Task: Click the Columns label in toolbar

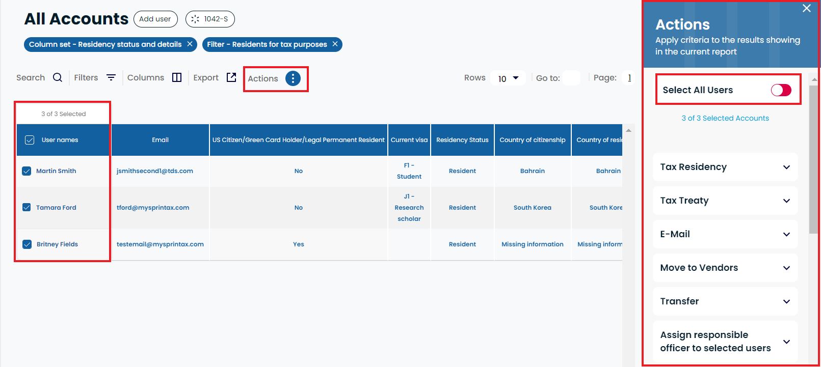Action: click(x=146, y=77)
